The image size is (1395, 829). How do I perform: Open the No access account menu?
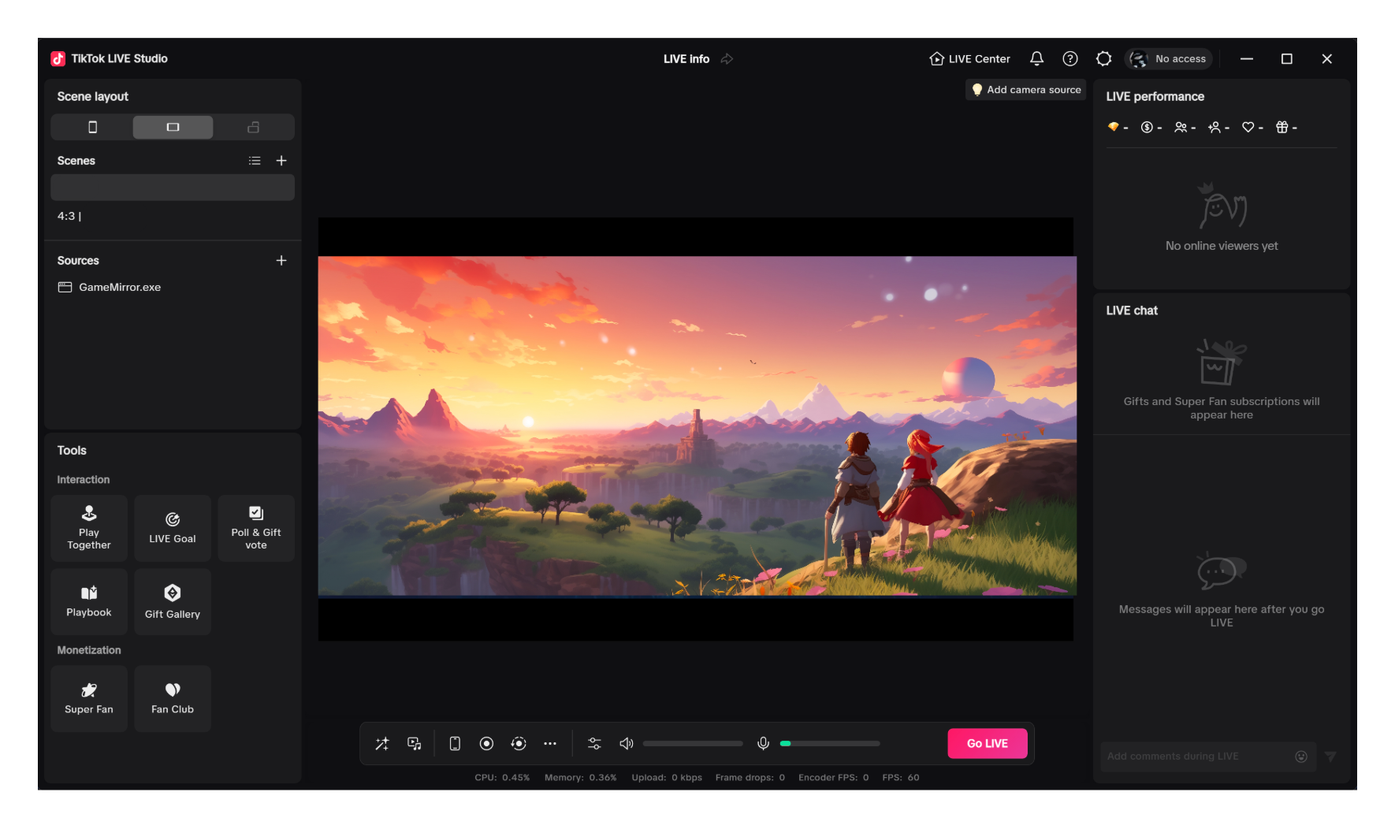[x=1169, y=59]
